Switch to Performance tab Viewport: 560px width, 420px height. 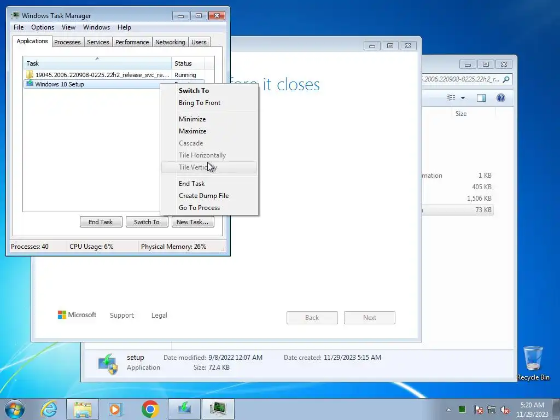pos(132,42)
